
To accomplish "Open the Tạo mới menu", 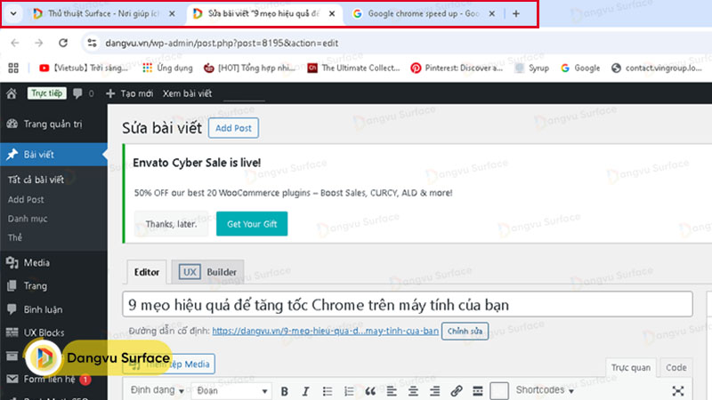I will click(129, 93).
